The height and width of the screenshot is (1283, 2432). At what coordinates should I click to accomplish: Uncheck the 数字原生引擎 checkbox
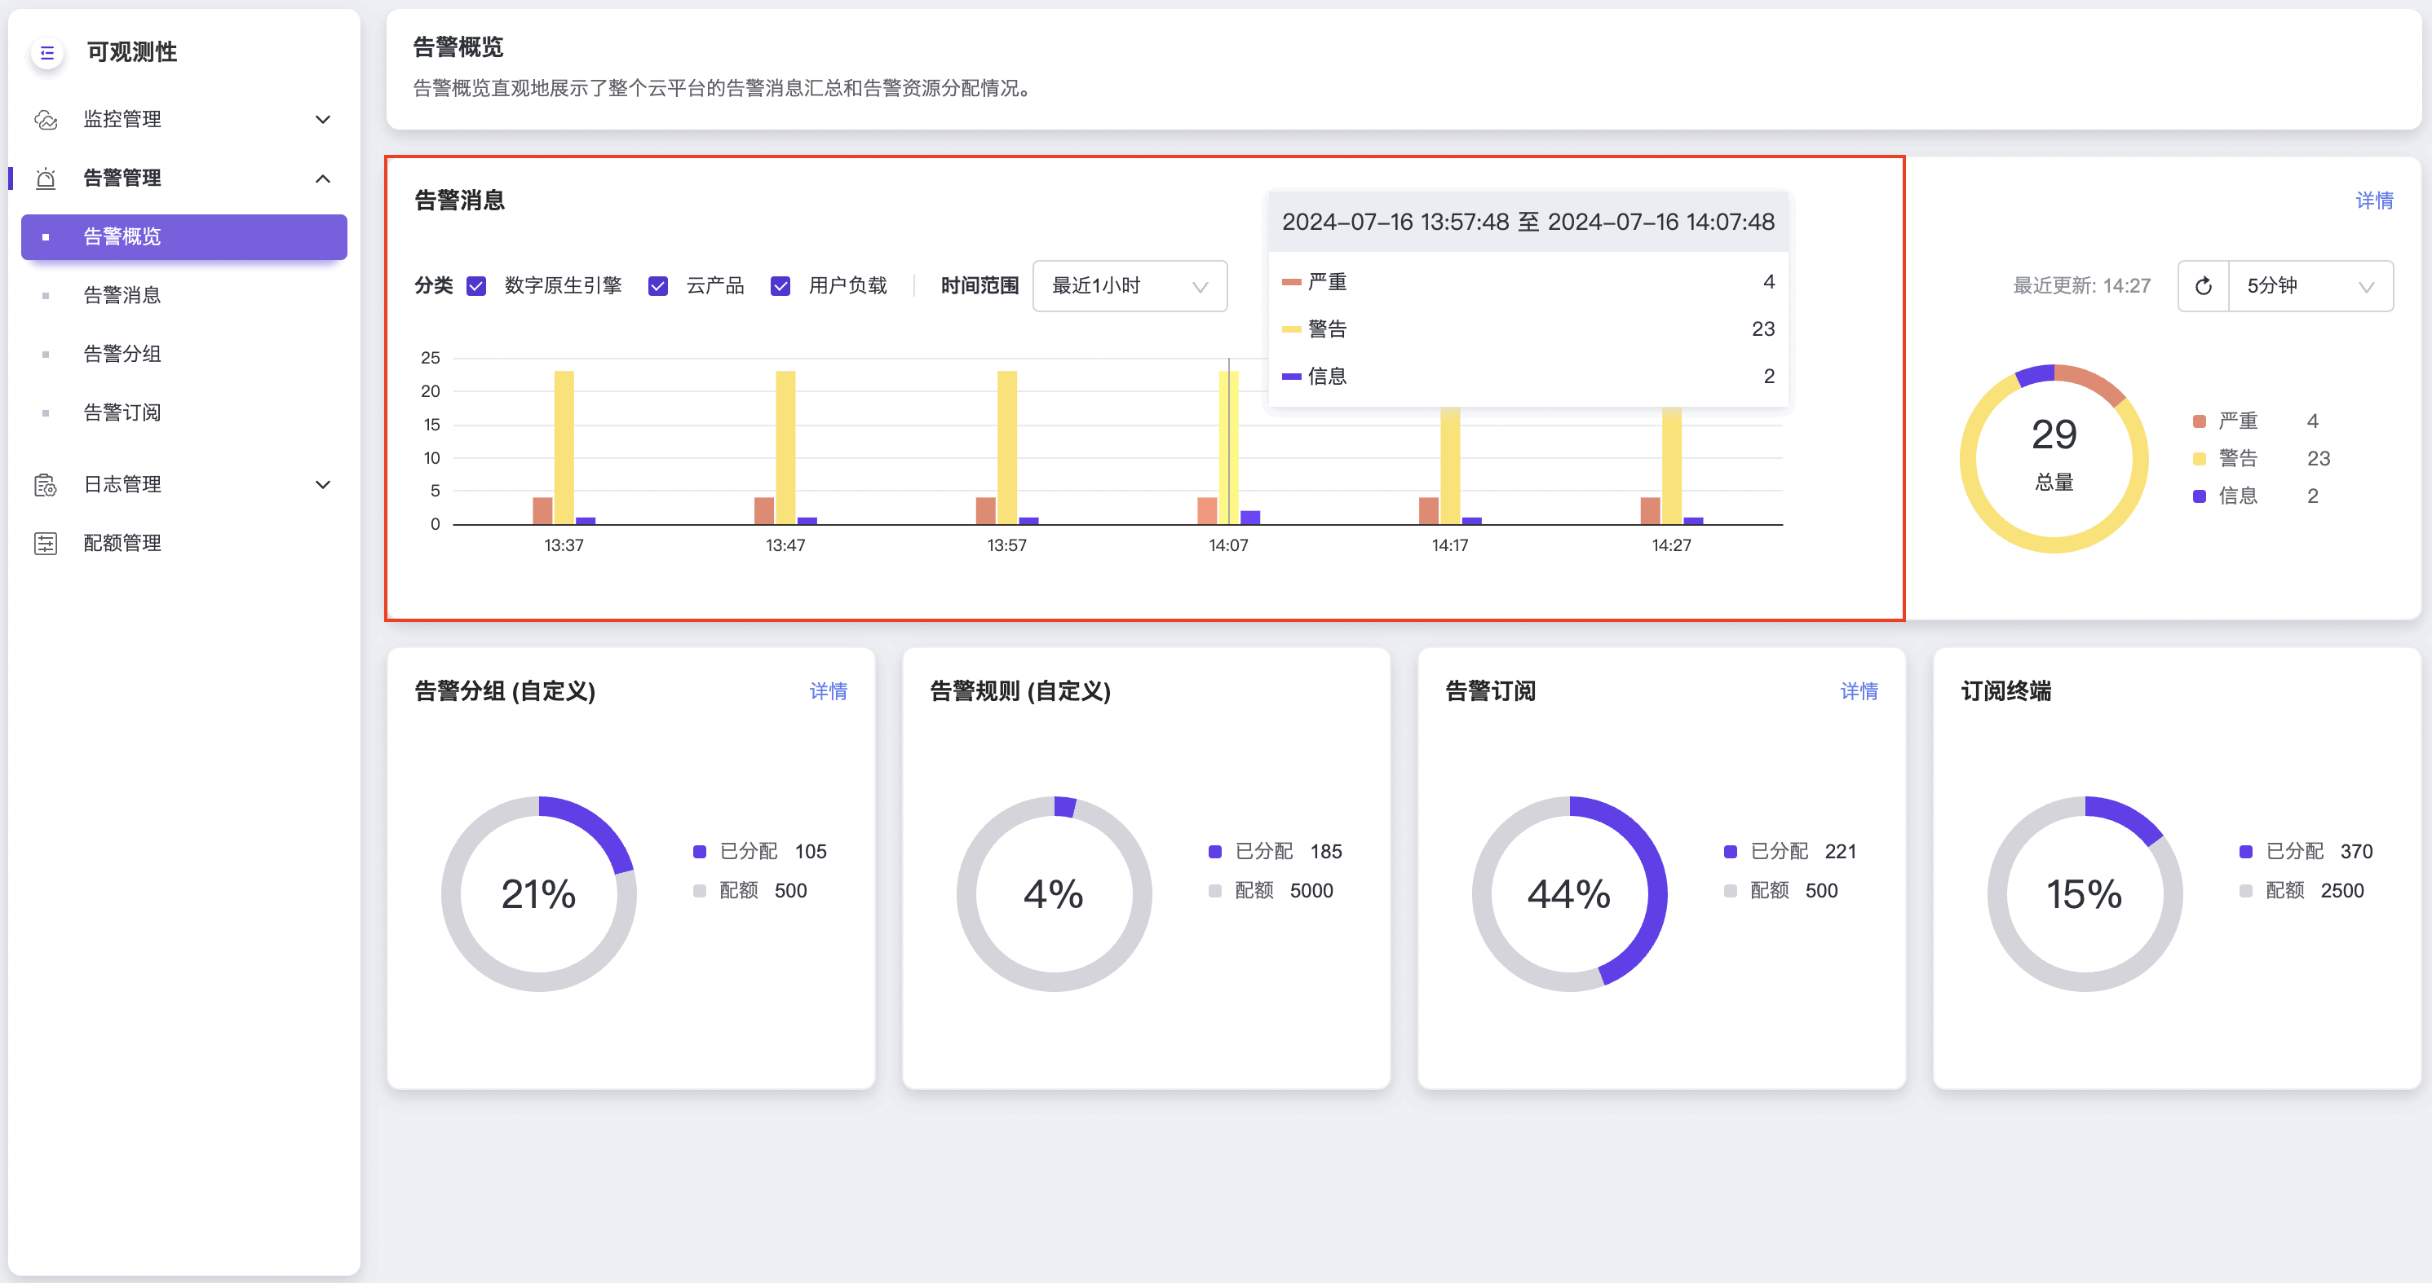[x=477, y=286]
